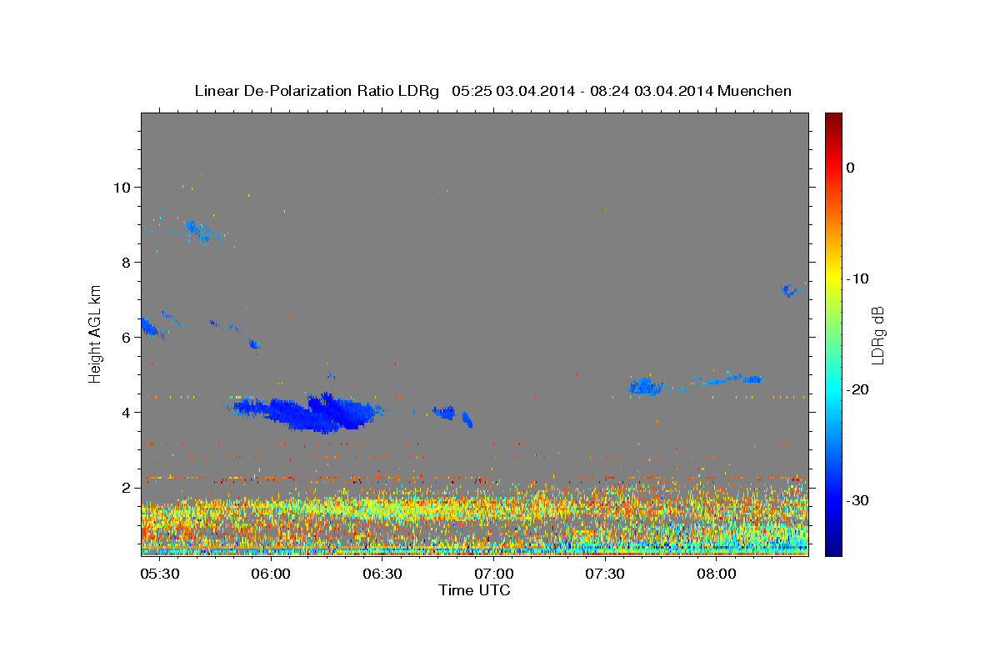Click the small cloud near 7.3 km at right

point(788,290)
